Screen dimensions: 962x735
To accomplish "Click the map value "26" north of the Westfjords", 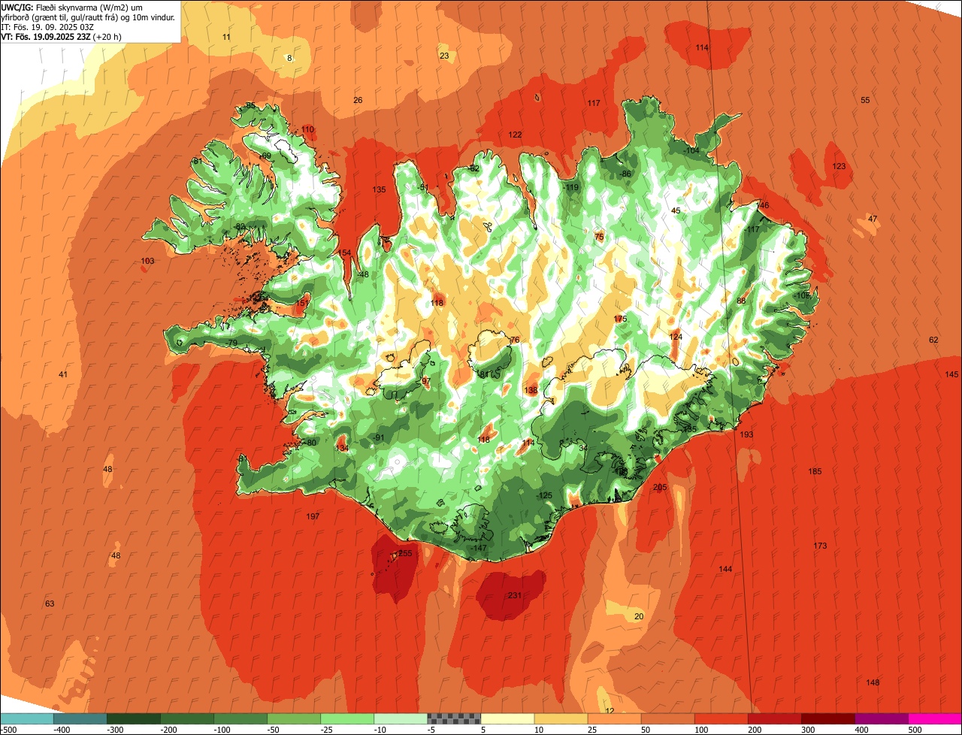I will [x=358, y=100].
